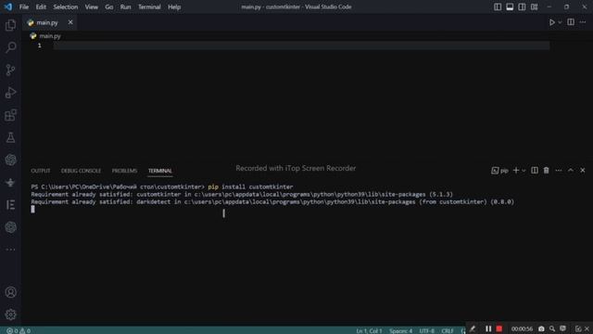
Task: Open the Go menu
Action: (x=109, y=6)
